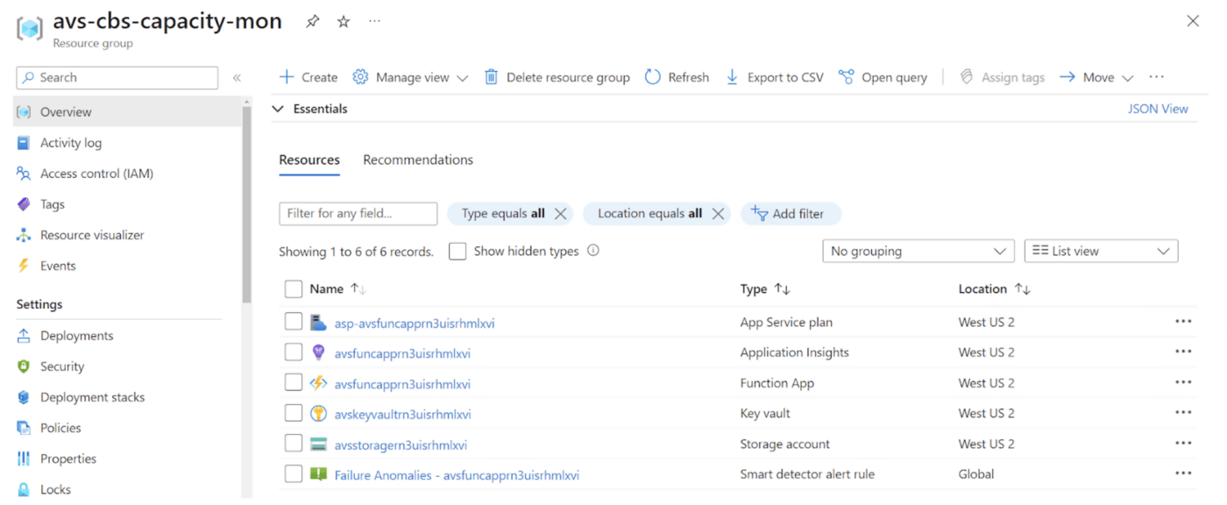Select checkbox for Application Insights row

294,352
